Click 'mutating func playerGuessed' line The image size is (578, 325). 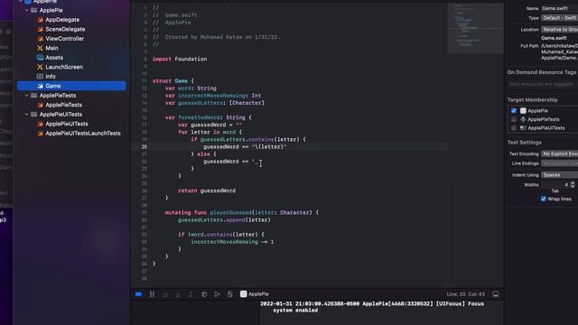(x=242, y=213)
